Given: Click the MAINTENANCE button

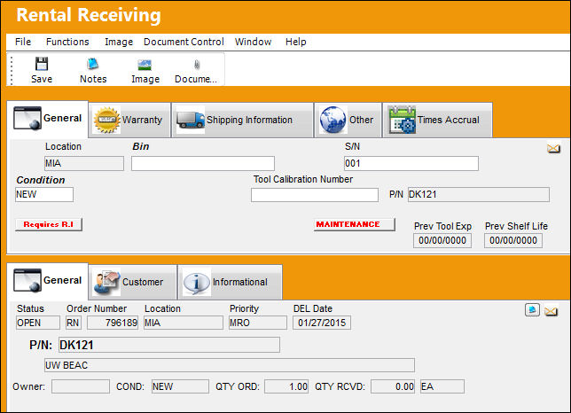Looking at the screenshot, I should tap(355, 224).
